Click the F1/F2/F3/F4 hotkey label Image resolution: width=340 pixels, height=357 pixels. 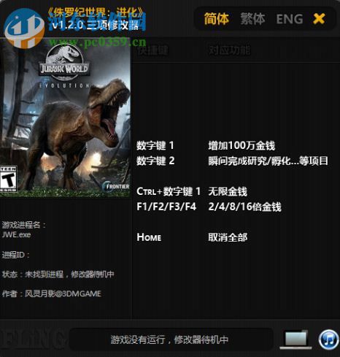coord(166,207)
